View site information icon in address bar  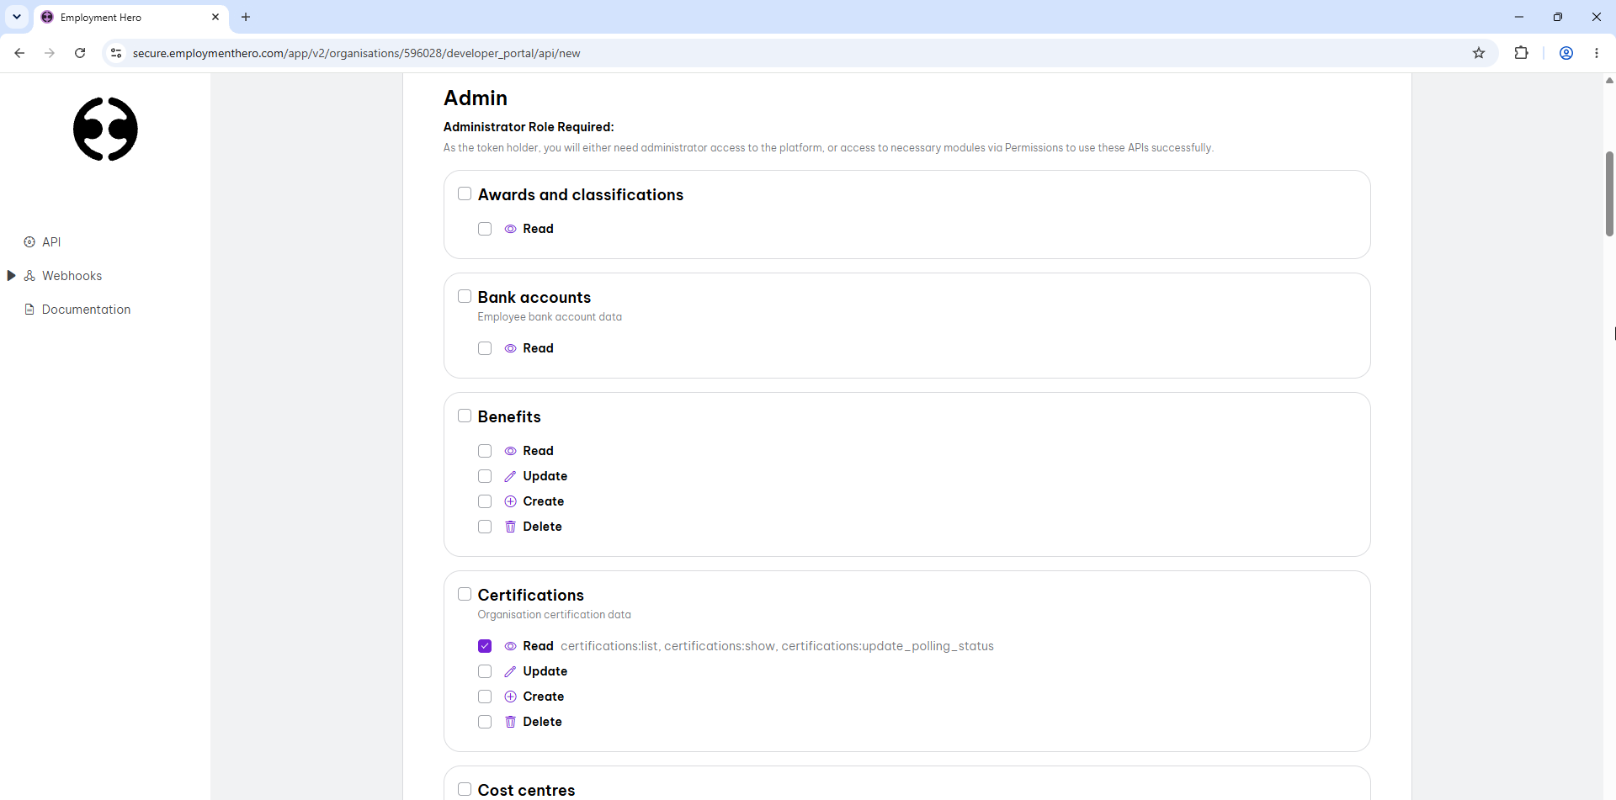[x=116, y=53]
